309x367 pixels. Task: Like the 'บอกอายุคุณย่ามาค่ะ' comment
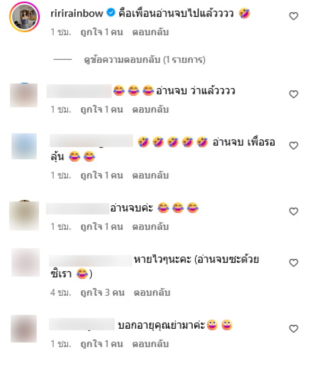(294, 329)
